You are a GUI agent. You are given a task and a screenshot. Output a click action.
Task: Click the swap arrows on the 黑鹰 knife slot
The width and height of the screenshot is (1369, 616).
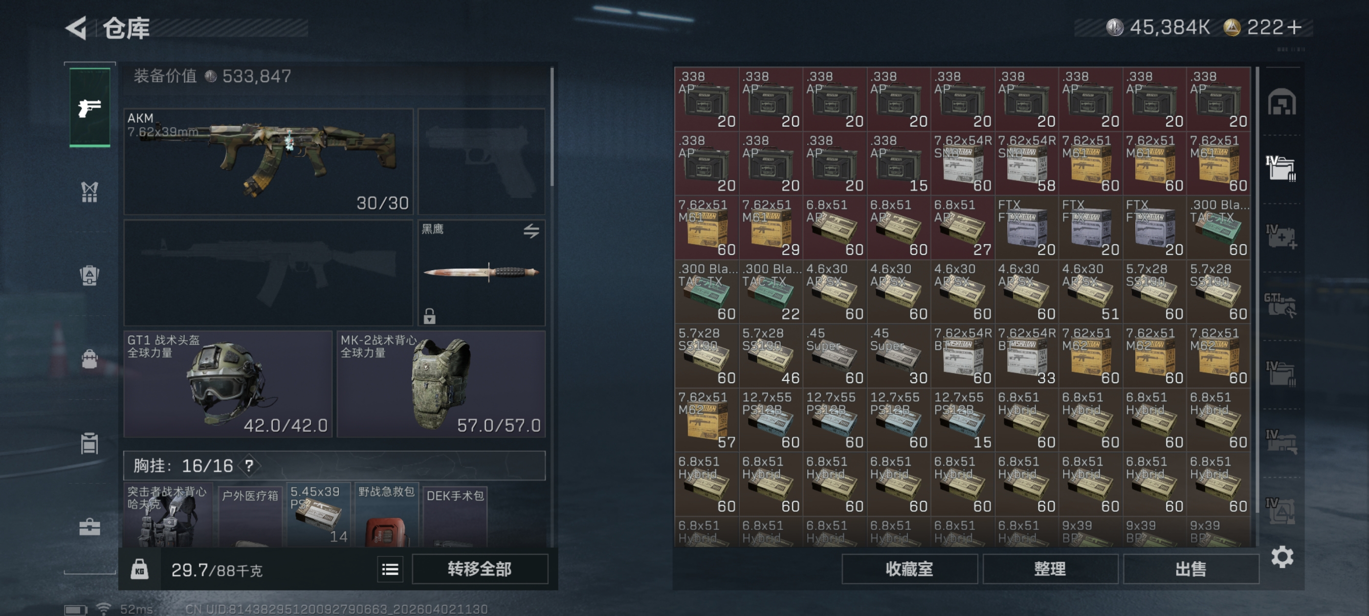pyautogui.click(x=531, y=230)
